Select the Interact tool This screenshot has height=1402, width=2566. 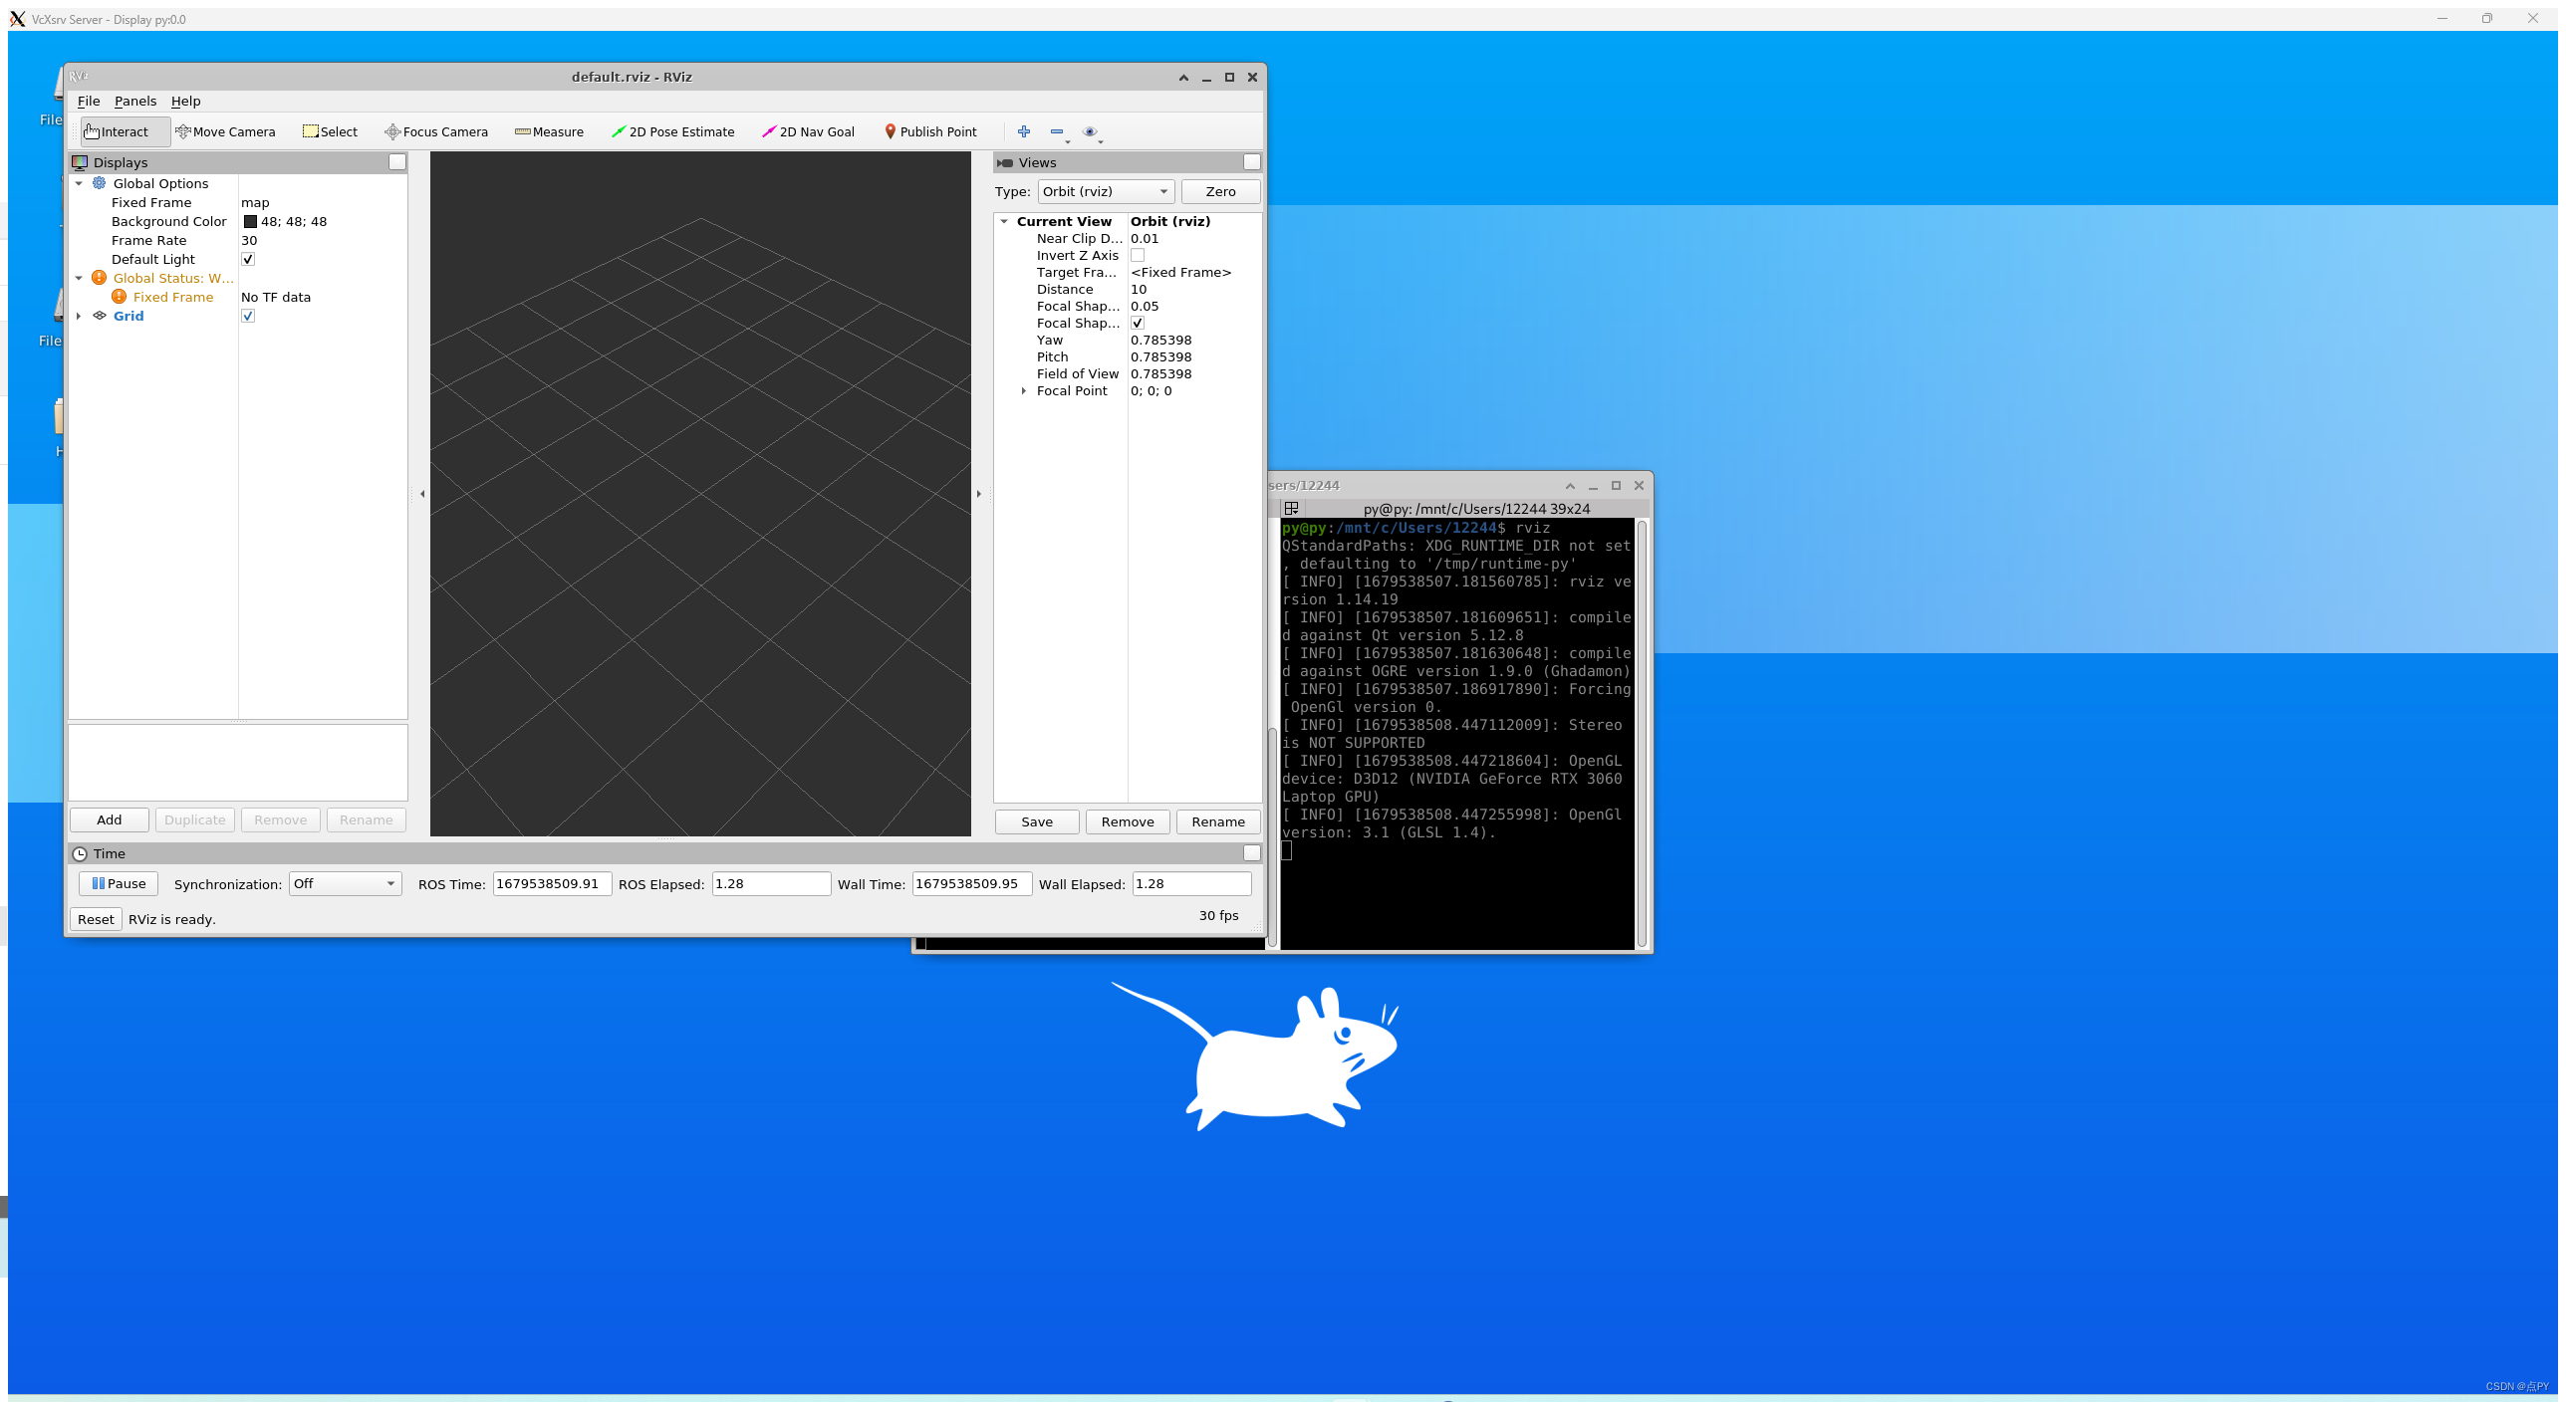pos(122,131)
